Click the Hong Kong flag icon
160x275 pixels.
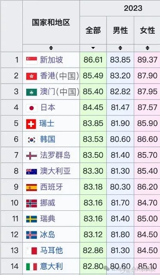31,76
